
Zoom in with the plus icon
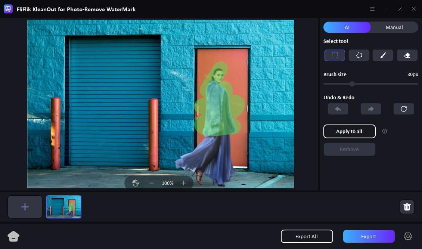184,183
